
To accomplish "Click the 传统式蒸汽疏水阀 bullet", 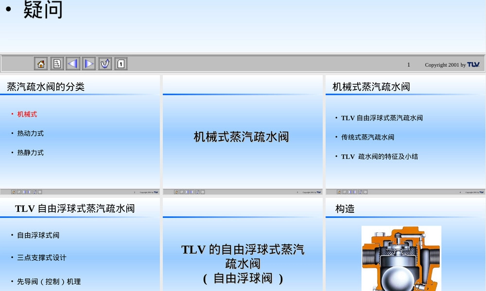I will tap(367, 137).
